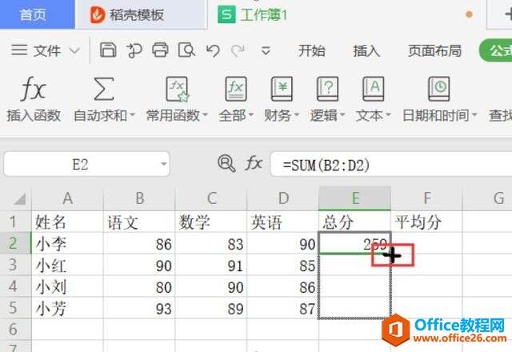512x352 pixels.
Task: Expand the 常用函数 dropdown arrow
Action: (x=205, y=115)
